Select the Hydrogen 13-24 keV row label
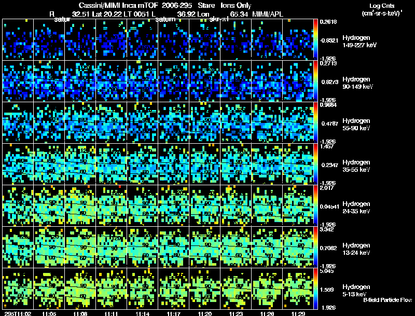 356,249
